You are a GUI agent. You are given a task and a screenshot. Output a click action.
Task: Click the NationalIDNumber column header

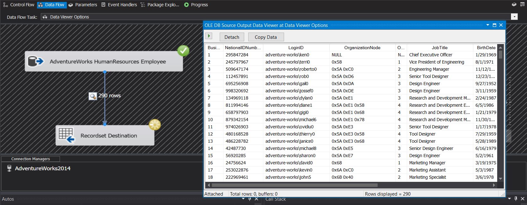pyautogui.click(x=243, y=48)
